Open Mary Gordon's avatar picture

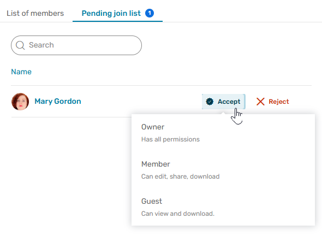pyautogui.click(x=20, y=102)
